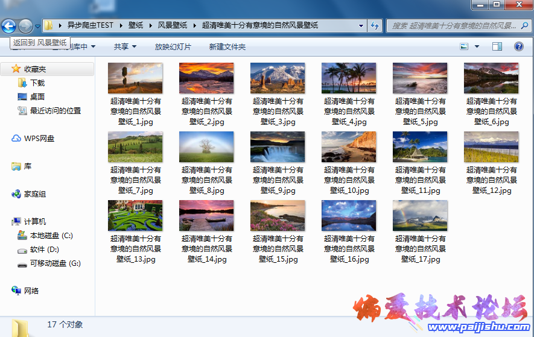The image size is (534, 337).
Task: Select 可移动磁盘 (G:) removable drive
Action: pyautogui.click(x=55, y=263)
